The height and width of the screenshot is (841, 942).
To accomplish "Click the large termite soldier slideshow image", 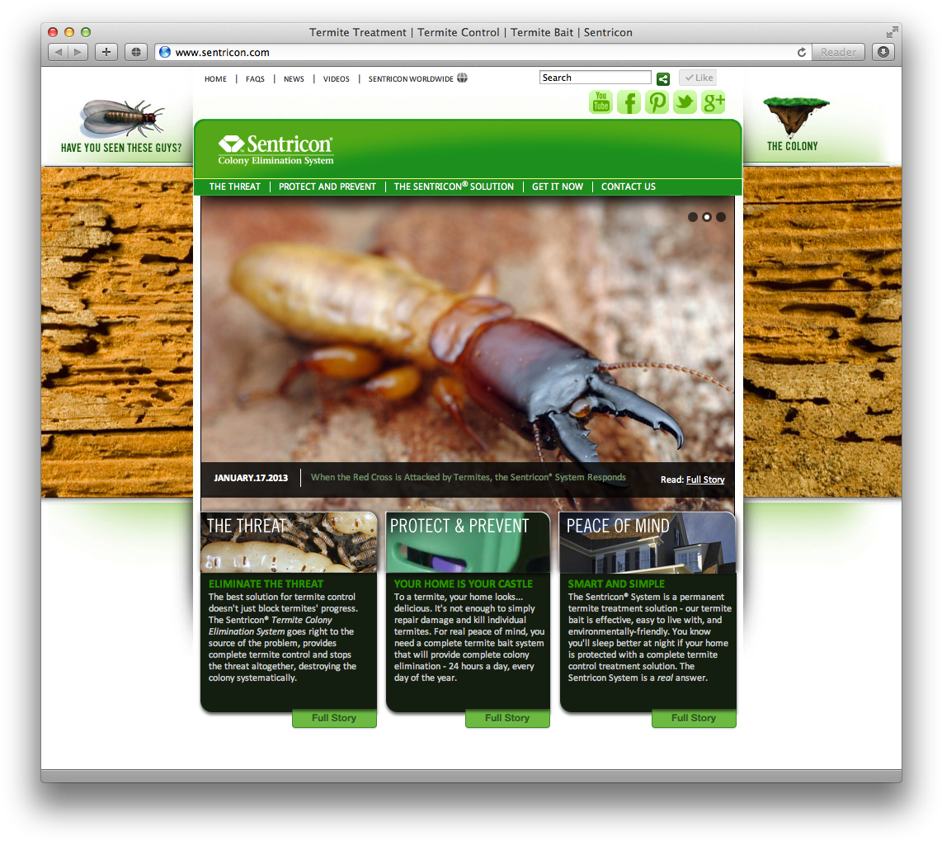I will click(x=468, y=328).
